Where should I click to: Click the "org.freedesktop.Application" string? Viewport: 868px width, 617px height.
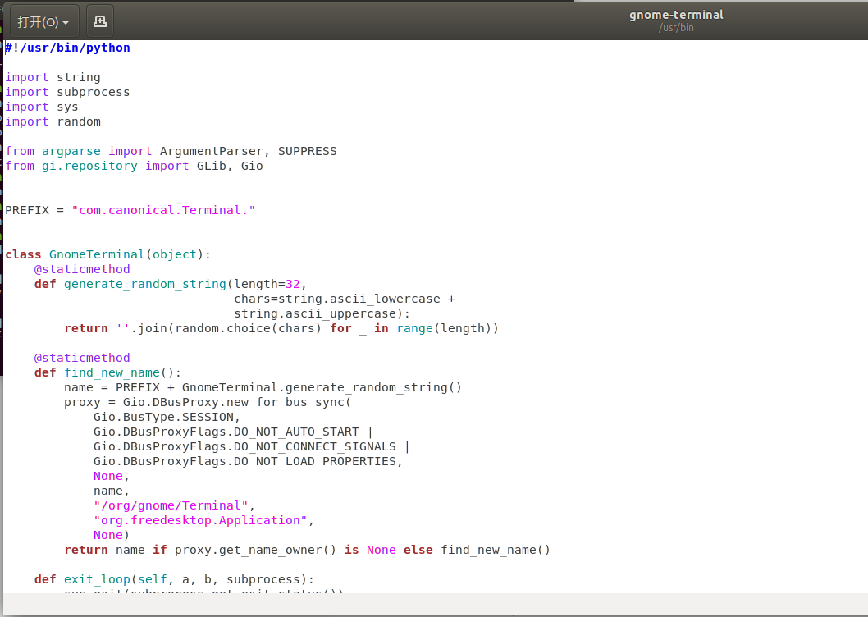coord(200,520)
